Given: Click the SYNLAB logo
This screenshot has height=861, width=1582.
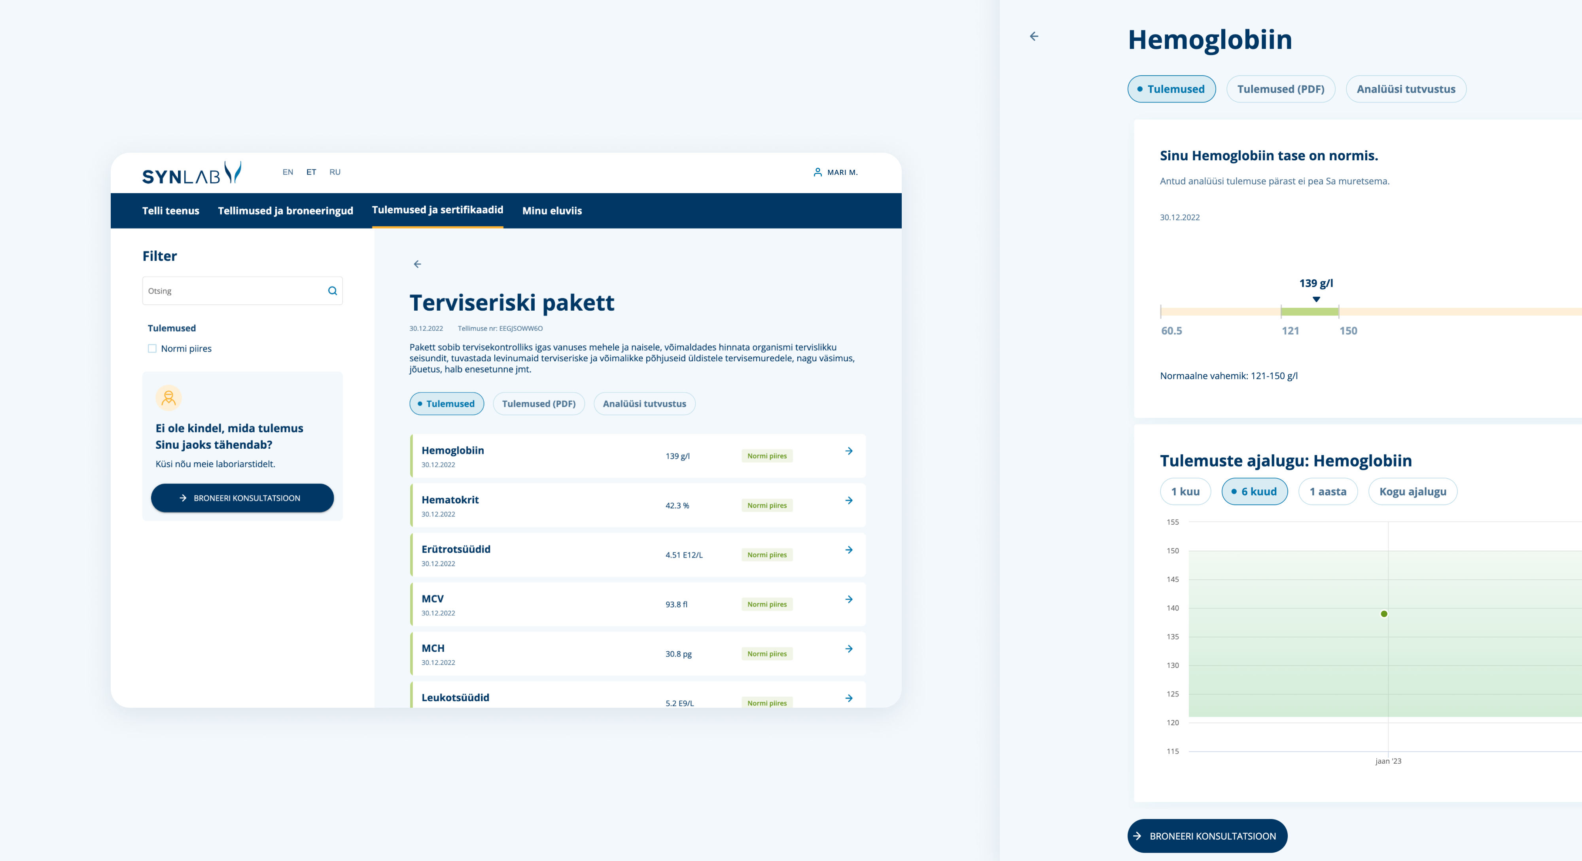Looking at the screenshot, I should point(191,173).
